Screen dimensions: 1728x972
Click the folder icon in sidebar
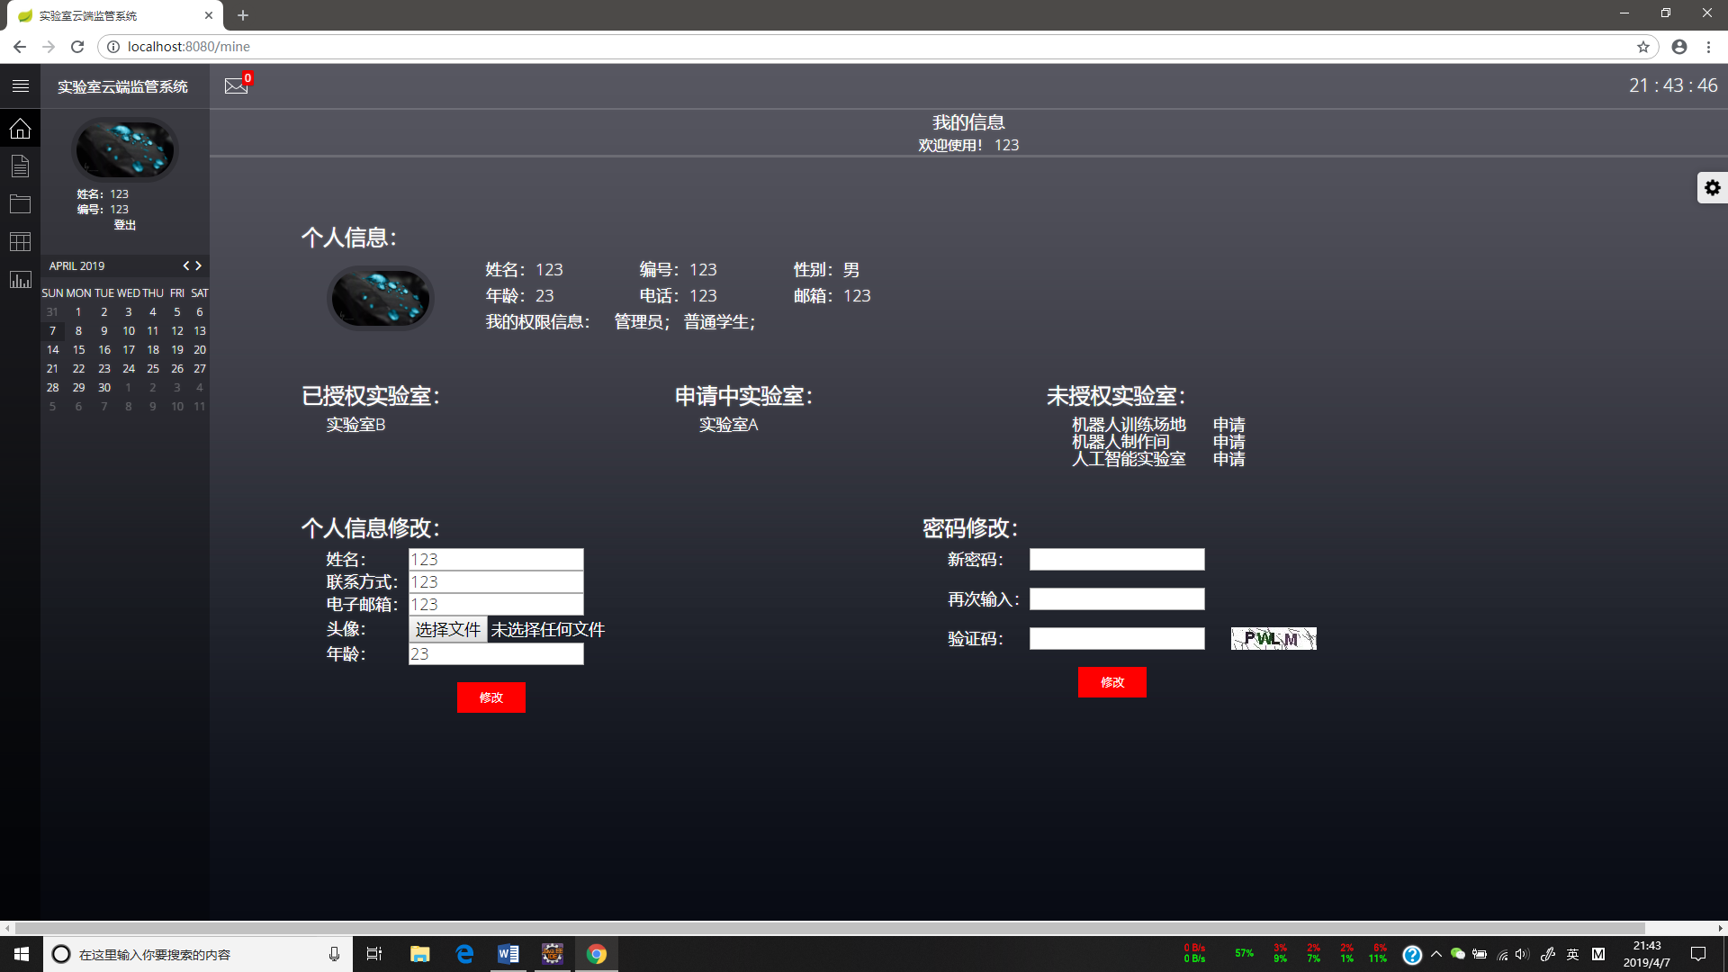(x=20, y=204)
